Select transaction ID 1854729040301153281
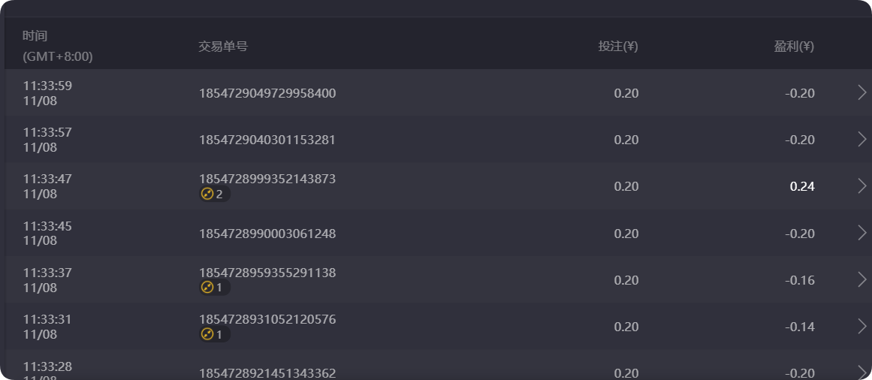This screenshot has width=872, height=380. 267,140
